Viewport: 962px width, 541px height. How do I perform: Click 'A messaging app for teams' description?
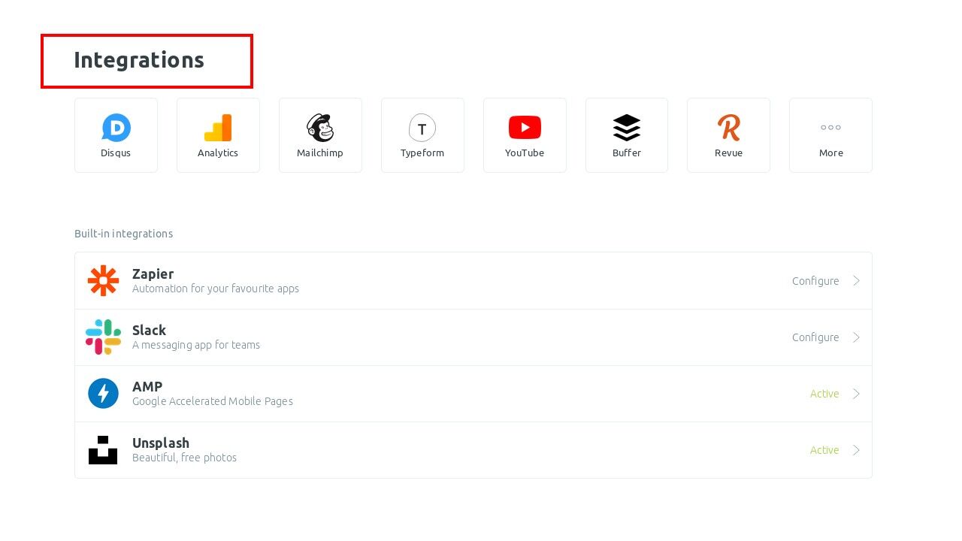[x=196, y=345]
